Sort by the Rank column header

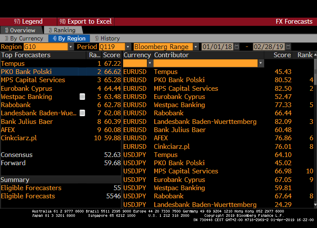point(305,55)
